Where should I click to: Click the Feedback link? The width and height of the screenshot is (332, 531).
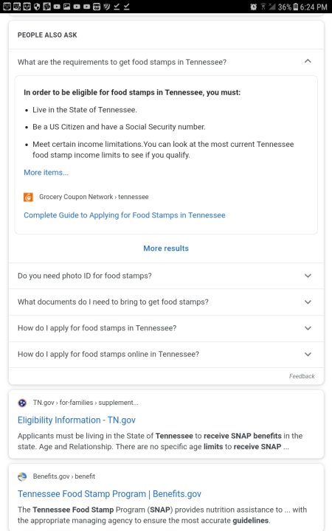pos(302,376)
